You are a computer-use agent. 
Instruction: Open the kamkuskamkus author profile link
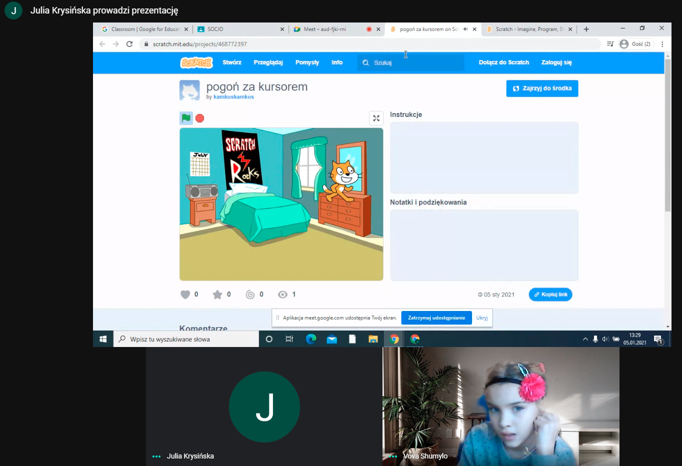233,97
